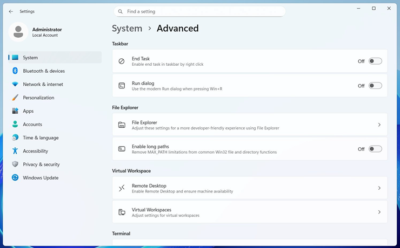Screen dimensions: 400x248
Task: Click the Bluetooth & devices icon
Action: coord(15,71)
